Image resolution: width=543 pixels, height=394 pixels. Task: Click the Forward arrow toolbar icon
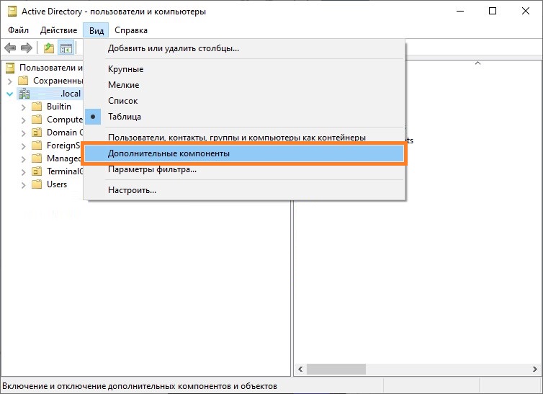27,48
